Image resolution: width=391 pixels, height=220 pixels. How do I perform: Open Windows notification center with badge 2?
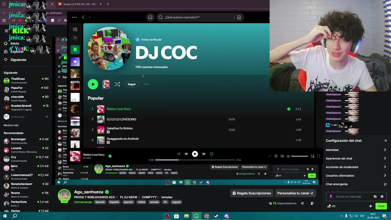(x=385, y=216)
